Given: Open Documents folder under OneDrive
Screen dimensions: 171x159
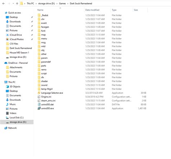Looking at the screenshot, I should click(15, 72).
